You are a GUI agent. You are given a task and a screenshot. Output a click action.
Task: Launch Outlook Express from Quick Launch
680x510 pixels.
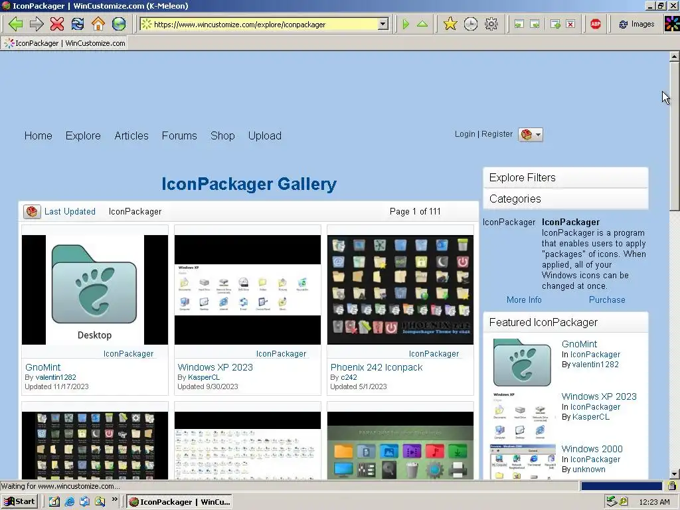click(x=84, y=502)
